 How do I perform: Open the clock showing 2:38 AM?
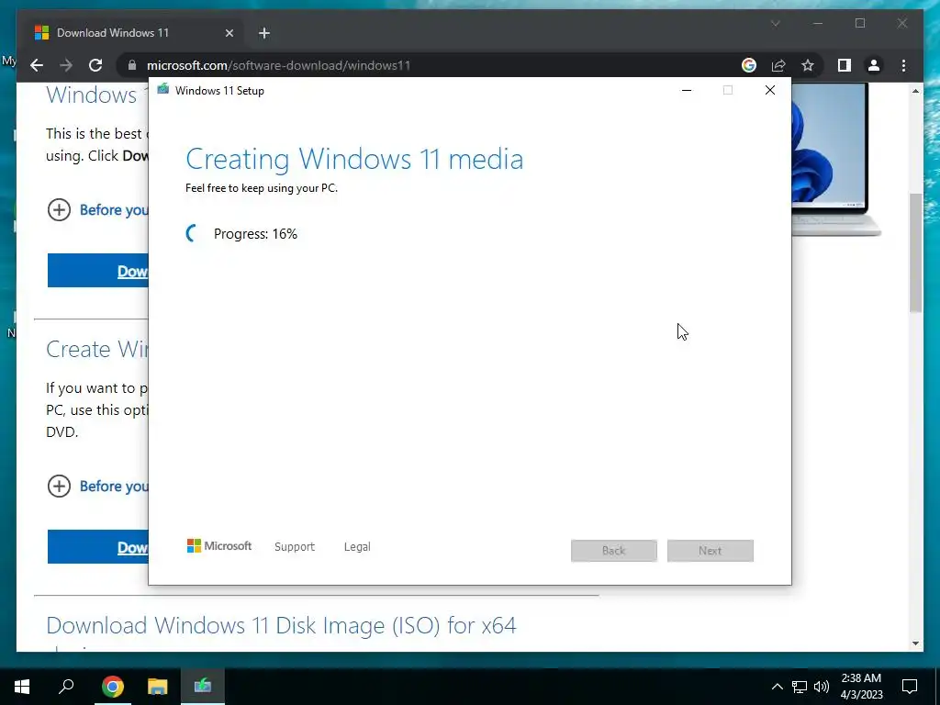tap(861, 687)
